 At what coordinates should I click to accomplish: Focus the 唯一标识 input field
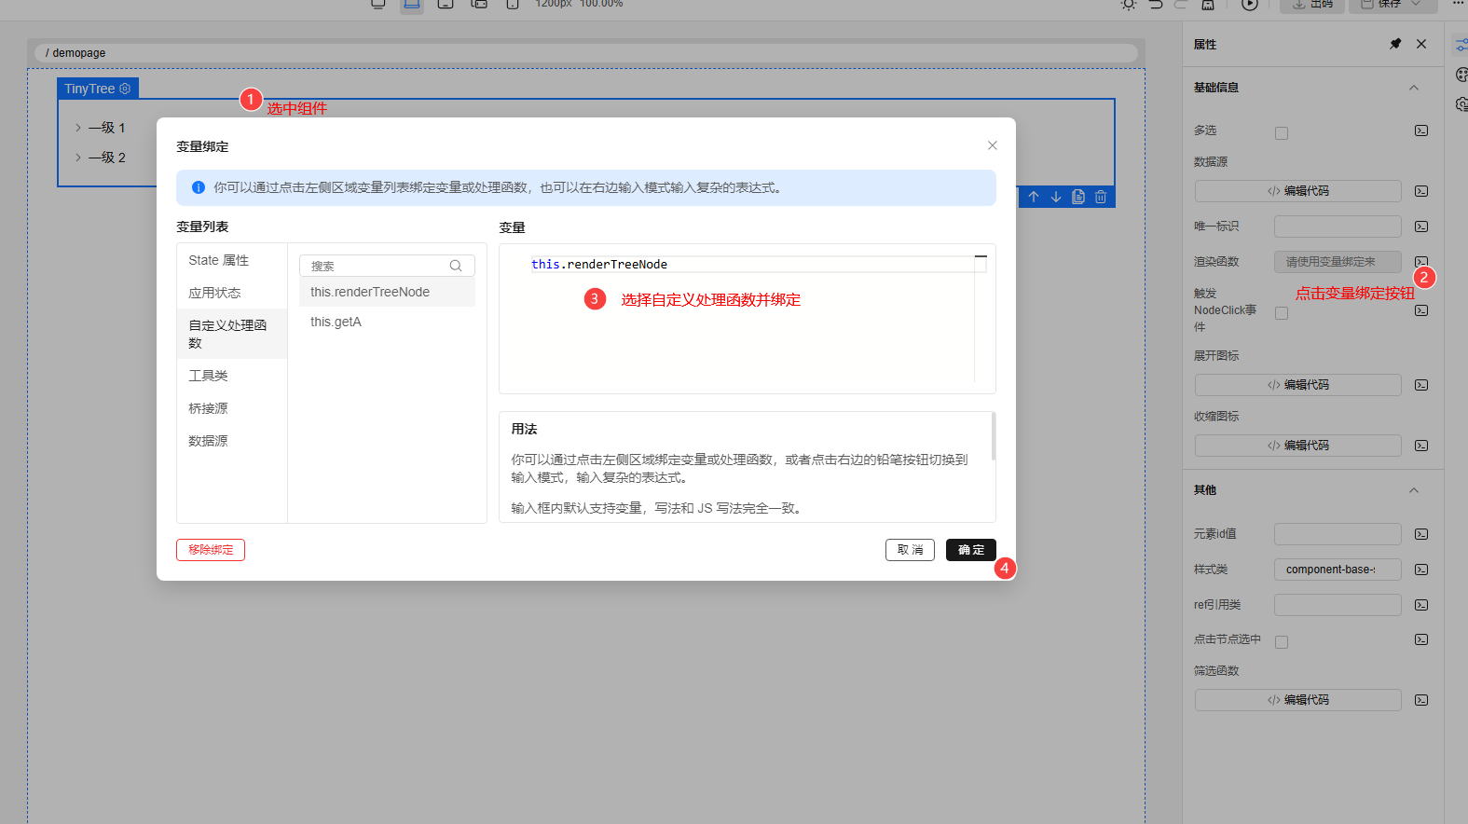pos(1338,227)
